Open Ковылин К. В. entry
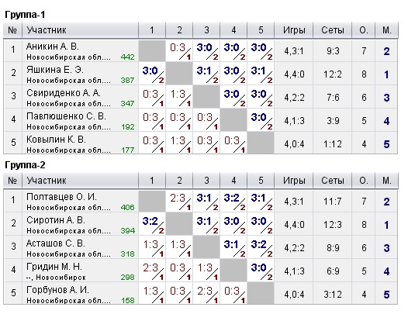408x314 pixels. (56, 140)
